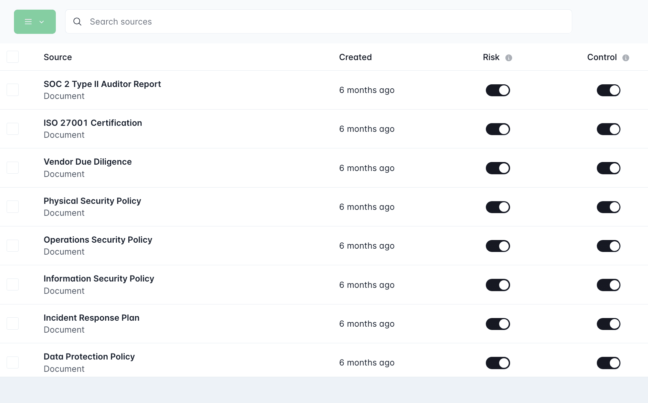The height and width of the screenshot is (403, 648).
Task: Disable Risk for ISO 27001 Certification
Action: (x=497, y=129)
